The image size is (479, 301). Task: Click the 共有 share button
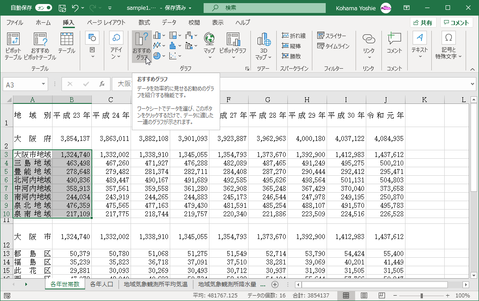(423, 23)
